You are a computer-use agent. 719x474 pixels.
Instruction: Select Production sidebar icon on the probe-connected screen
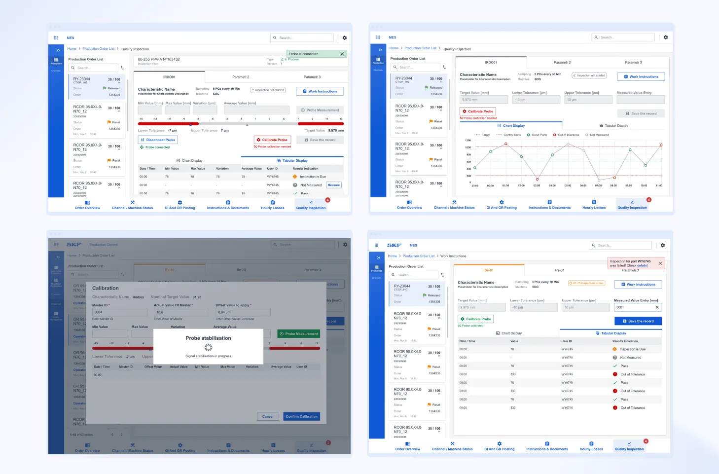[x=56, y=61]
